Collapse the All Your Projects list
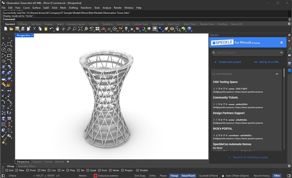Image resolution: width=292 pixels, height=178 pixels. coord(277,74)
